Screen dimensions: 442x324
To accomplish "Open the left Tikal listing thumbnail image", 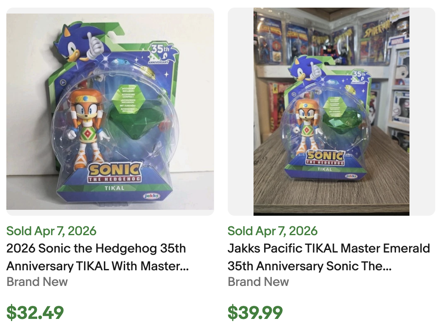I will click(x=110, y=110).
